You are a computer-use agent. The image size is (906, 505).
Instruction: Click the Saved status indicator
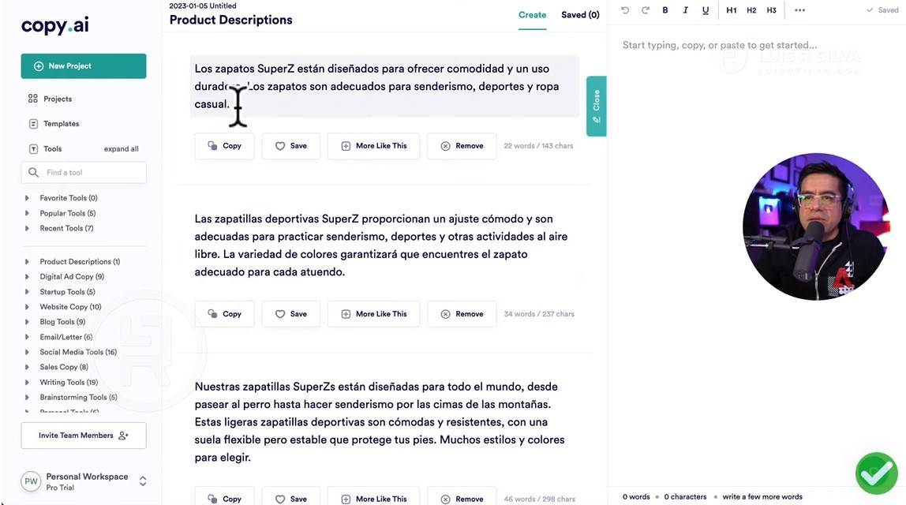[882, 9]
